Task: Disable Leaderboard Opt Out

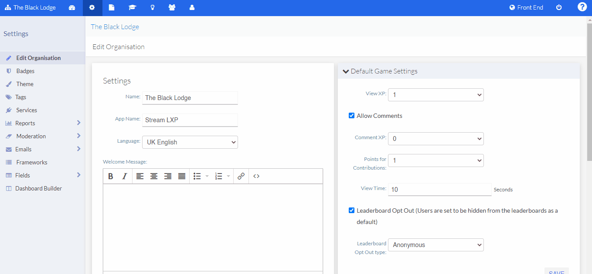Action: coord(352,210)
